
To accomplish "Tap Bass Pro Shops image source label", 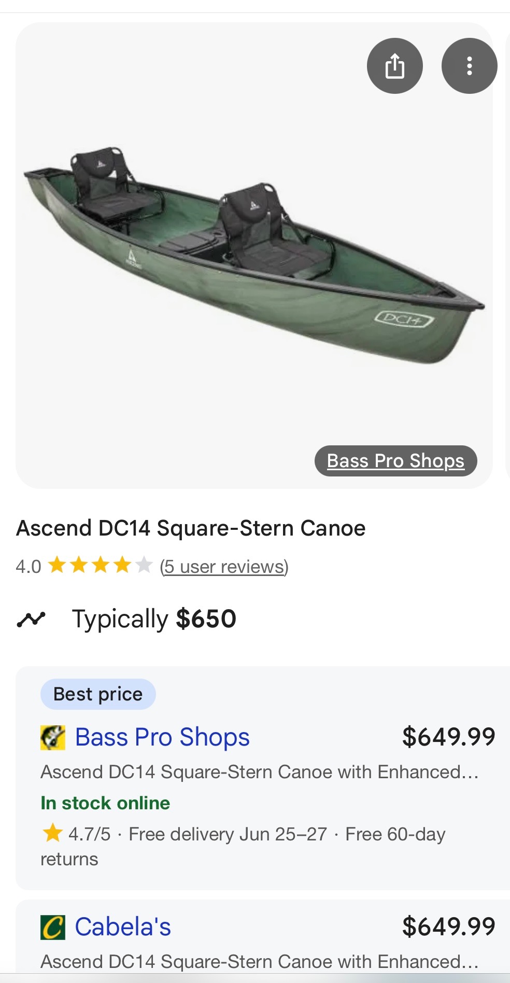I will pyautogui.click(x=395, y=461).
